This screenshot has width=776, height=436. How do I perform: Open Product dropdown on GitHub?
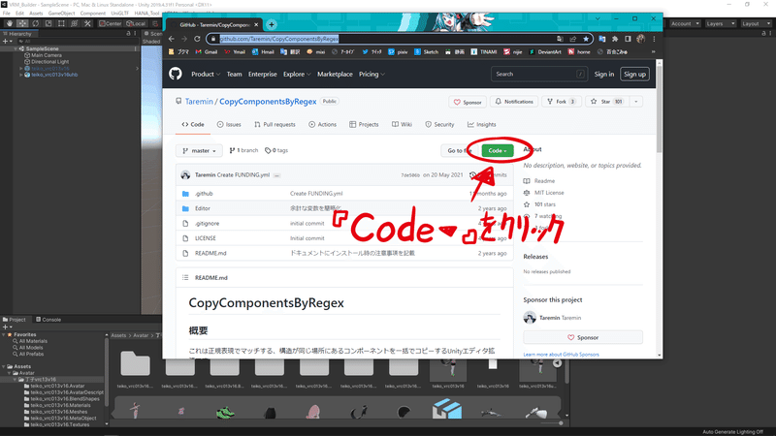pos(206,75)
